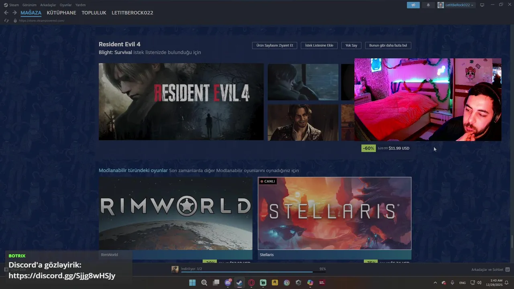Click the Stellaris title label

267,255
